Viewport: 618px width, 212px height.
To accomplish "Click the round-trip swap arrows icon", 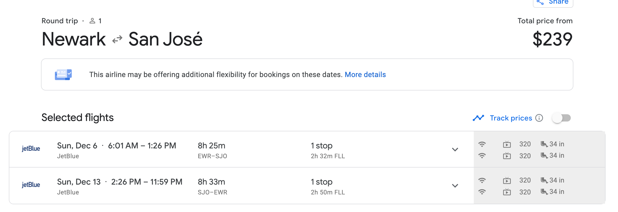I will pos(117,39).
